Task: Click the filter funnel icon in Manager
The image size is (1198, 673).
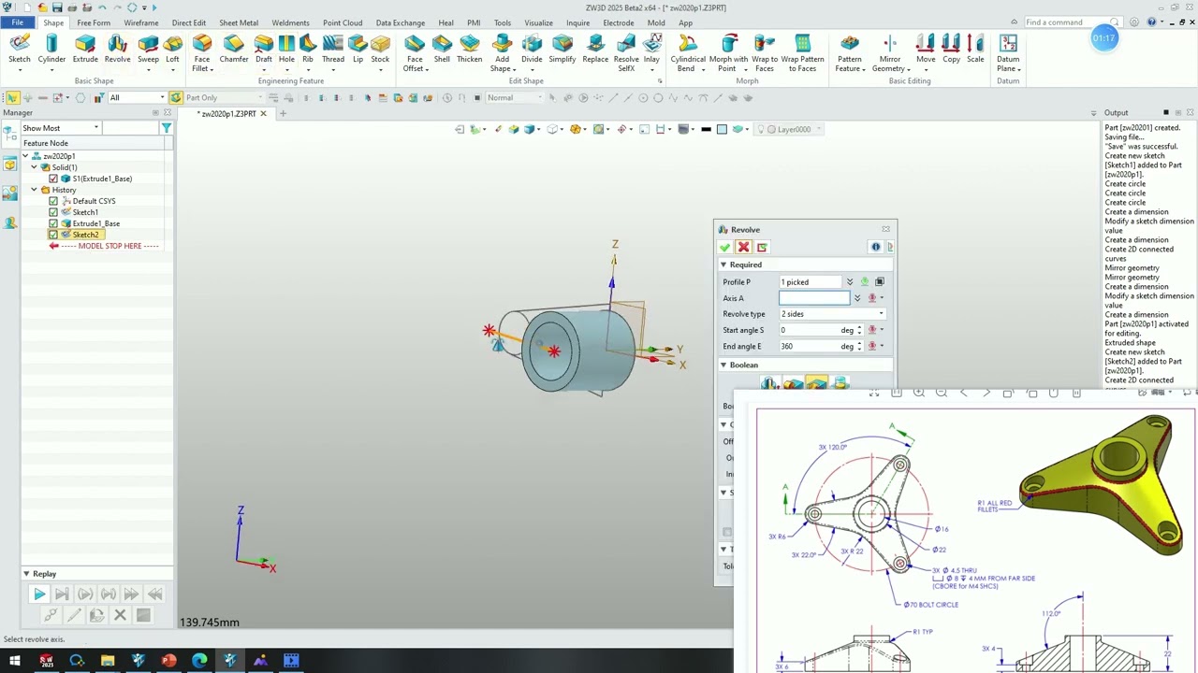Action: click(166, 128)
